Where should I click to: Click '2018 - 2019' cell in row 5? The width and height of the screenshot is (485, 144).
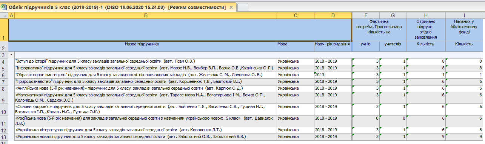pyautogui.click(x=333, y=68)
